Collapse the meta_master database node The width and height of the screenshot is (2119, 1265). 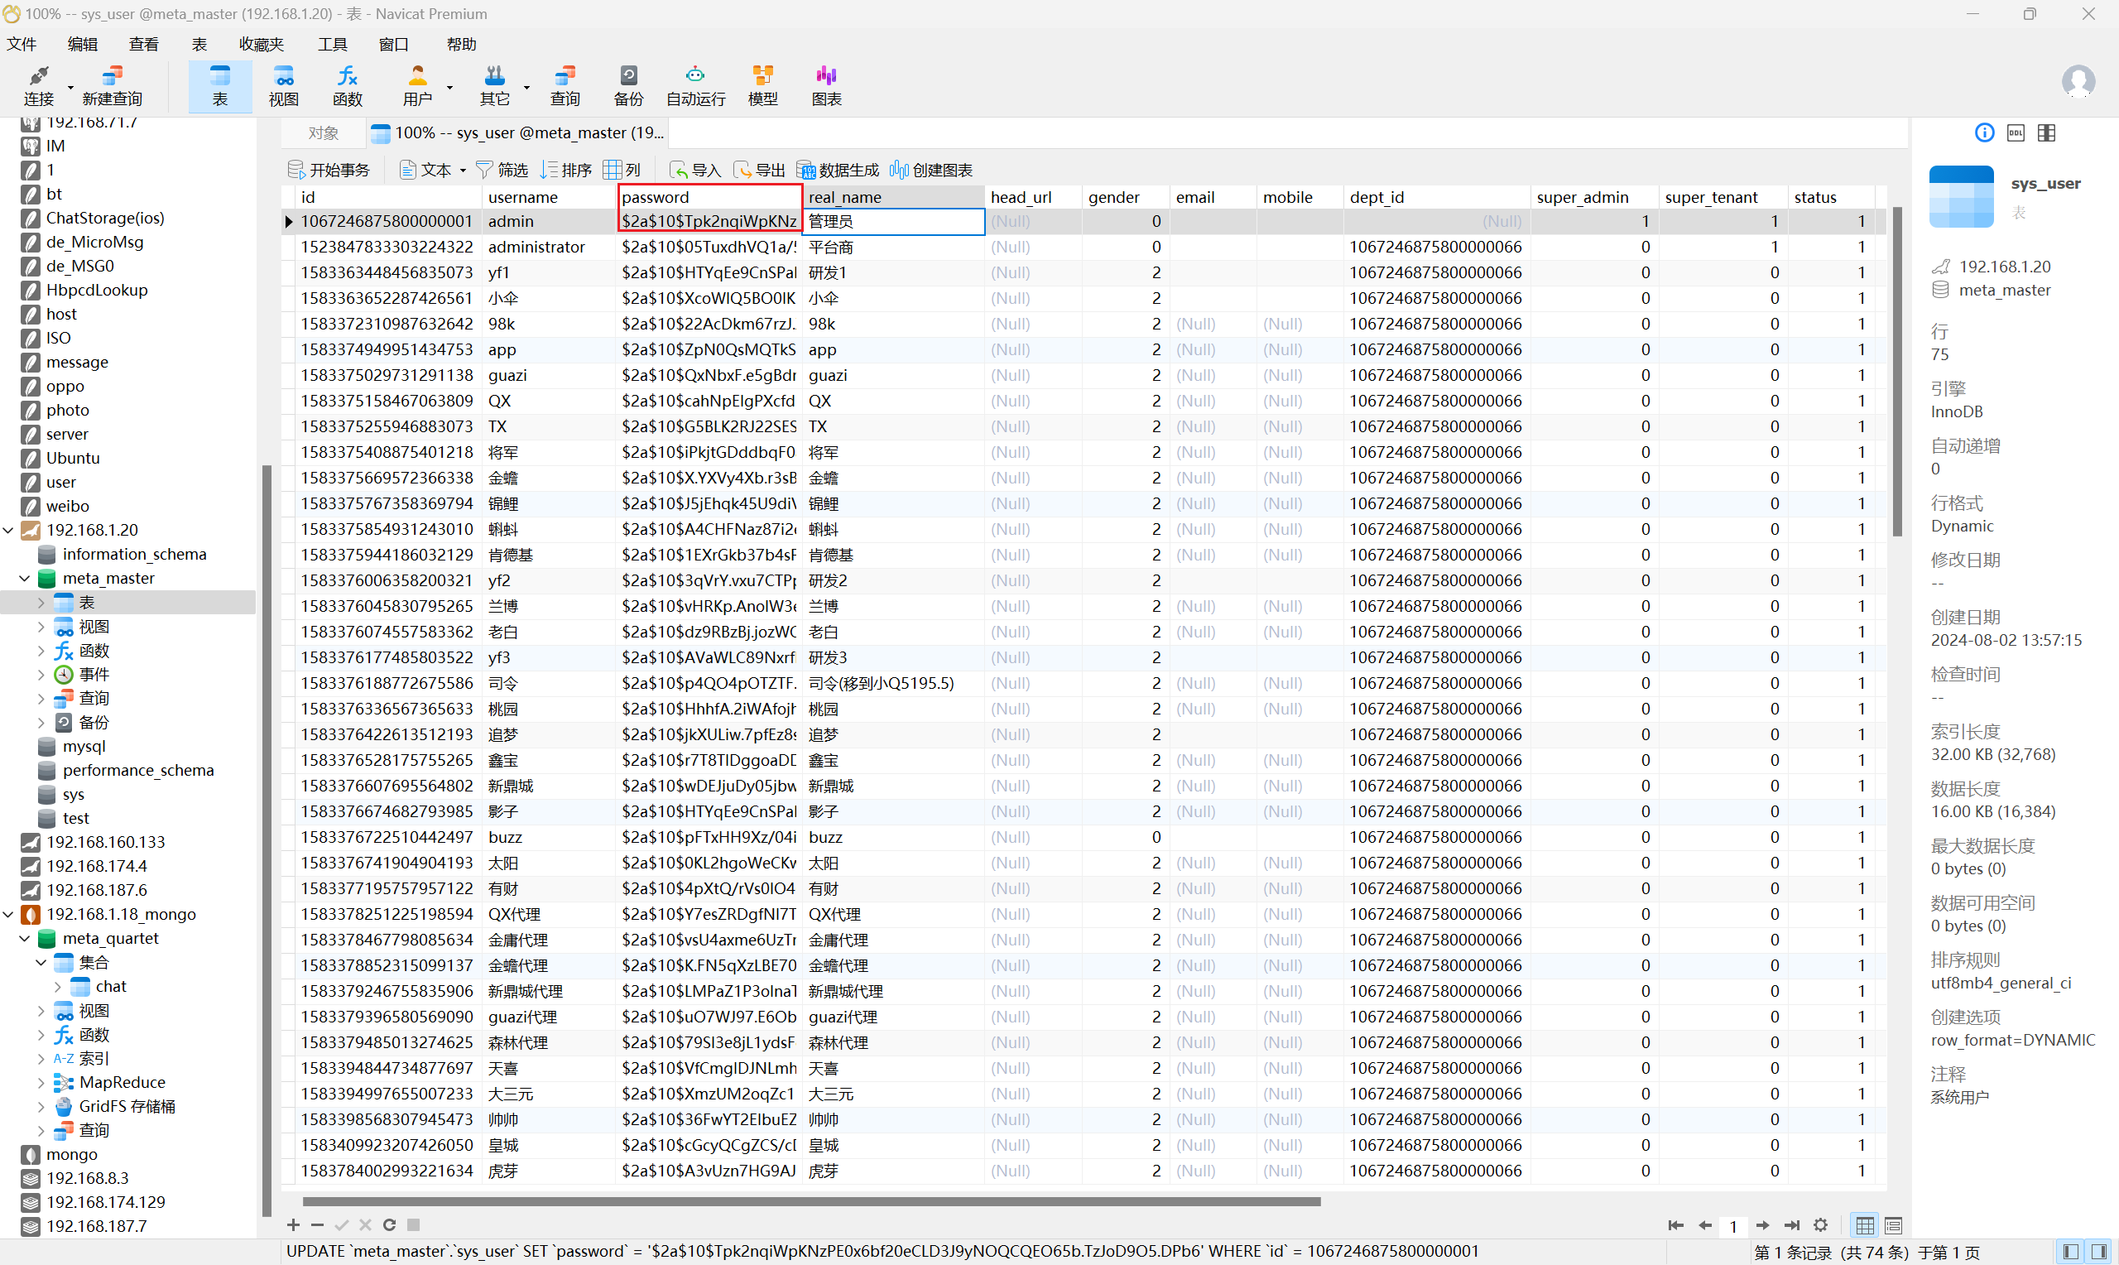click(x=25, y=578)
